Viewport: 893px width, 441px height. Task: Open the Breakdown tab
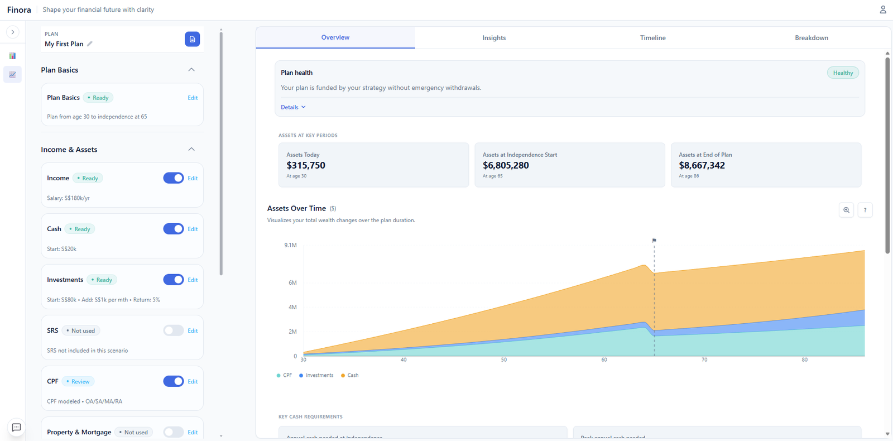click(x=811, y=38)
